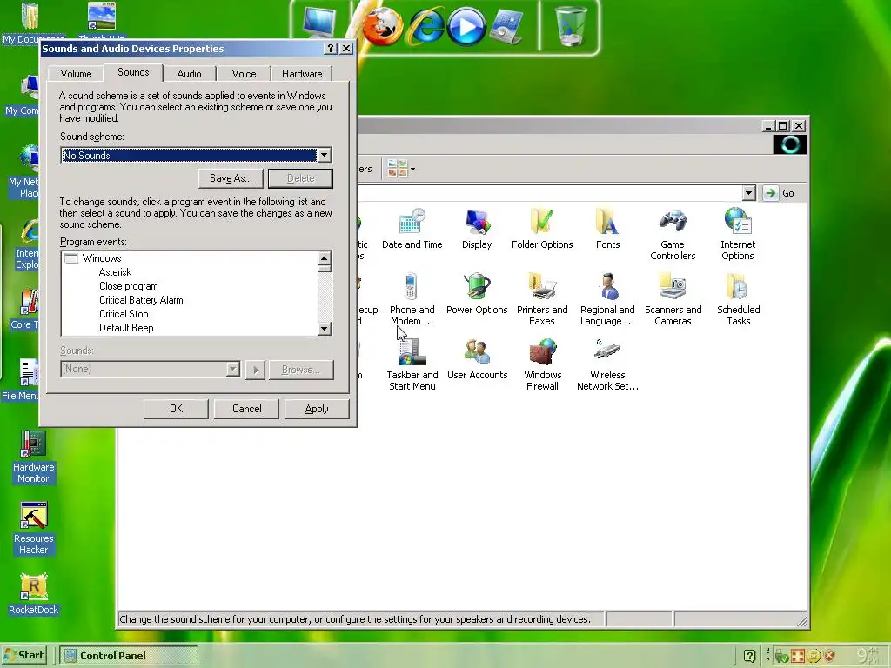
Task: Launch the media player dock icon
Action: 466,26
